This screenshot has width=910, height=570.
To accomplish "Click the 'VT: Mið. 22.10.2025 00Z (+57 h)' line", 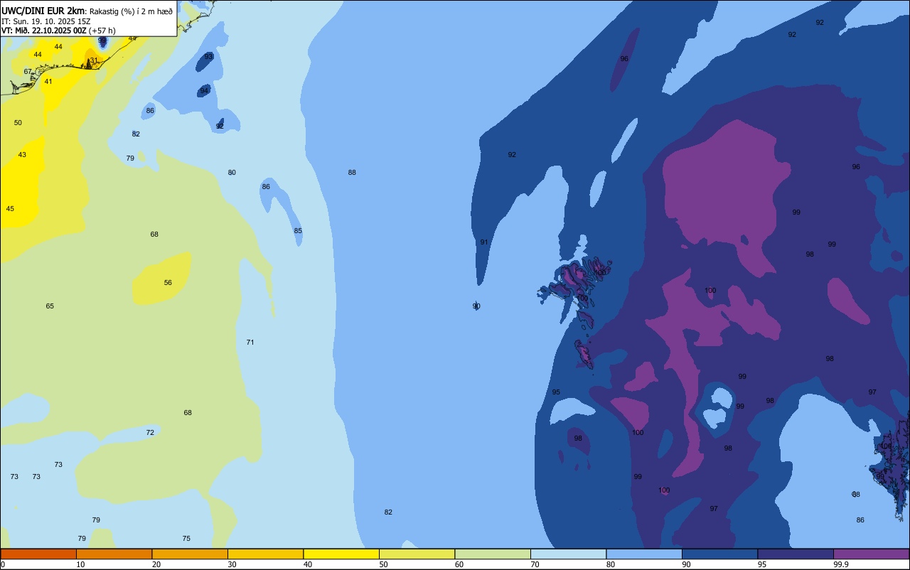I will point(58,31).
